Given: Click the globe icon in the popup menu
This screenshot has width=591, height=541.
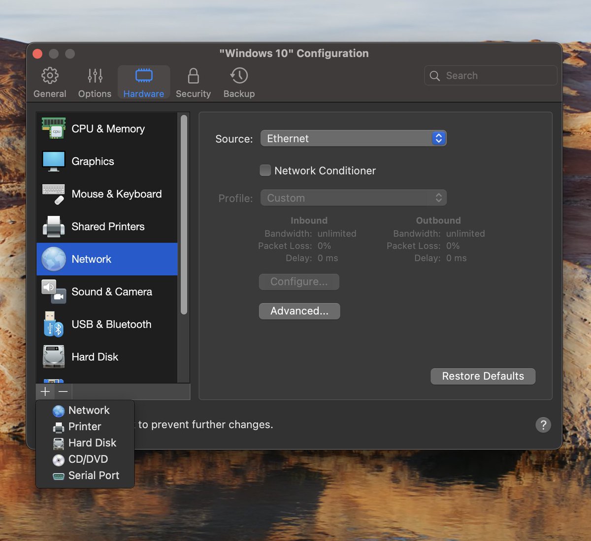Looking at the screenshot, I should 59,411.
